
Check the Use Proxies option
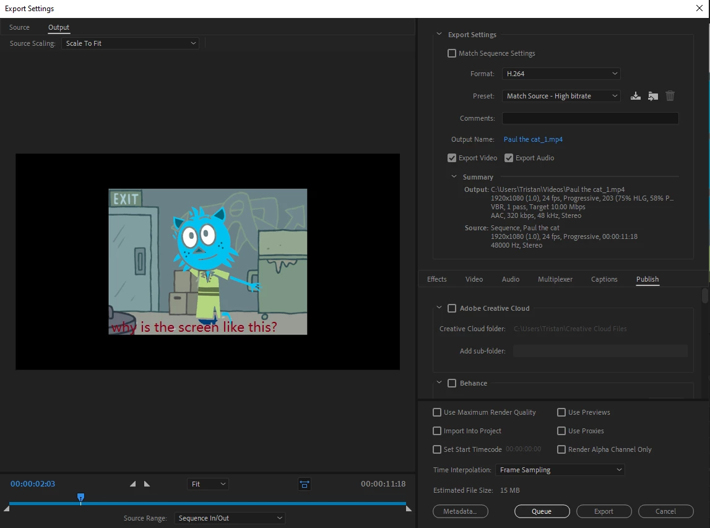click(561, 431)
